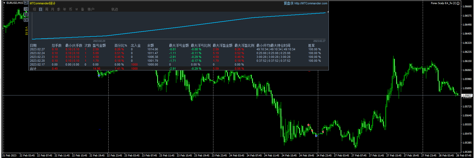
Task: Click the 余额 column header
Action: (151, 45)
